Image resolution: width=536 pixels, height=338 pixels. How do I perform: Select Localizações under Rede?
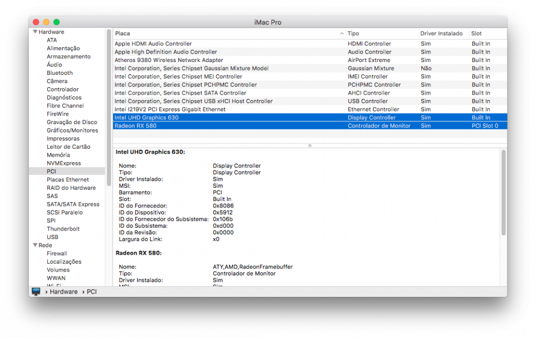pos(64,262)
